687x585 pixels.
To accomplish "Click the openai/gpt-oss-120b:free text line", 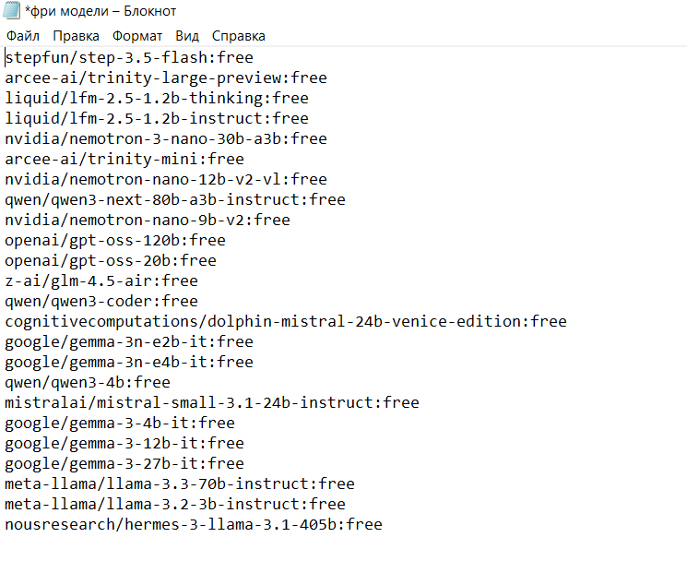I will (115, 240).
